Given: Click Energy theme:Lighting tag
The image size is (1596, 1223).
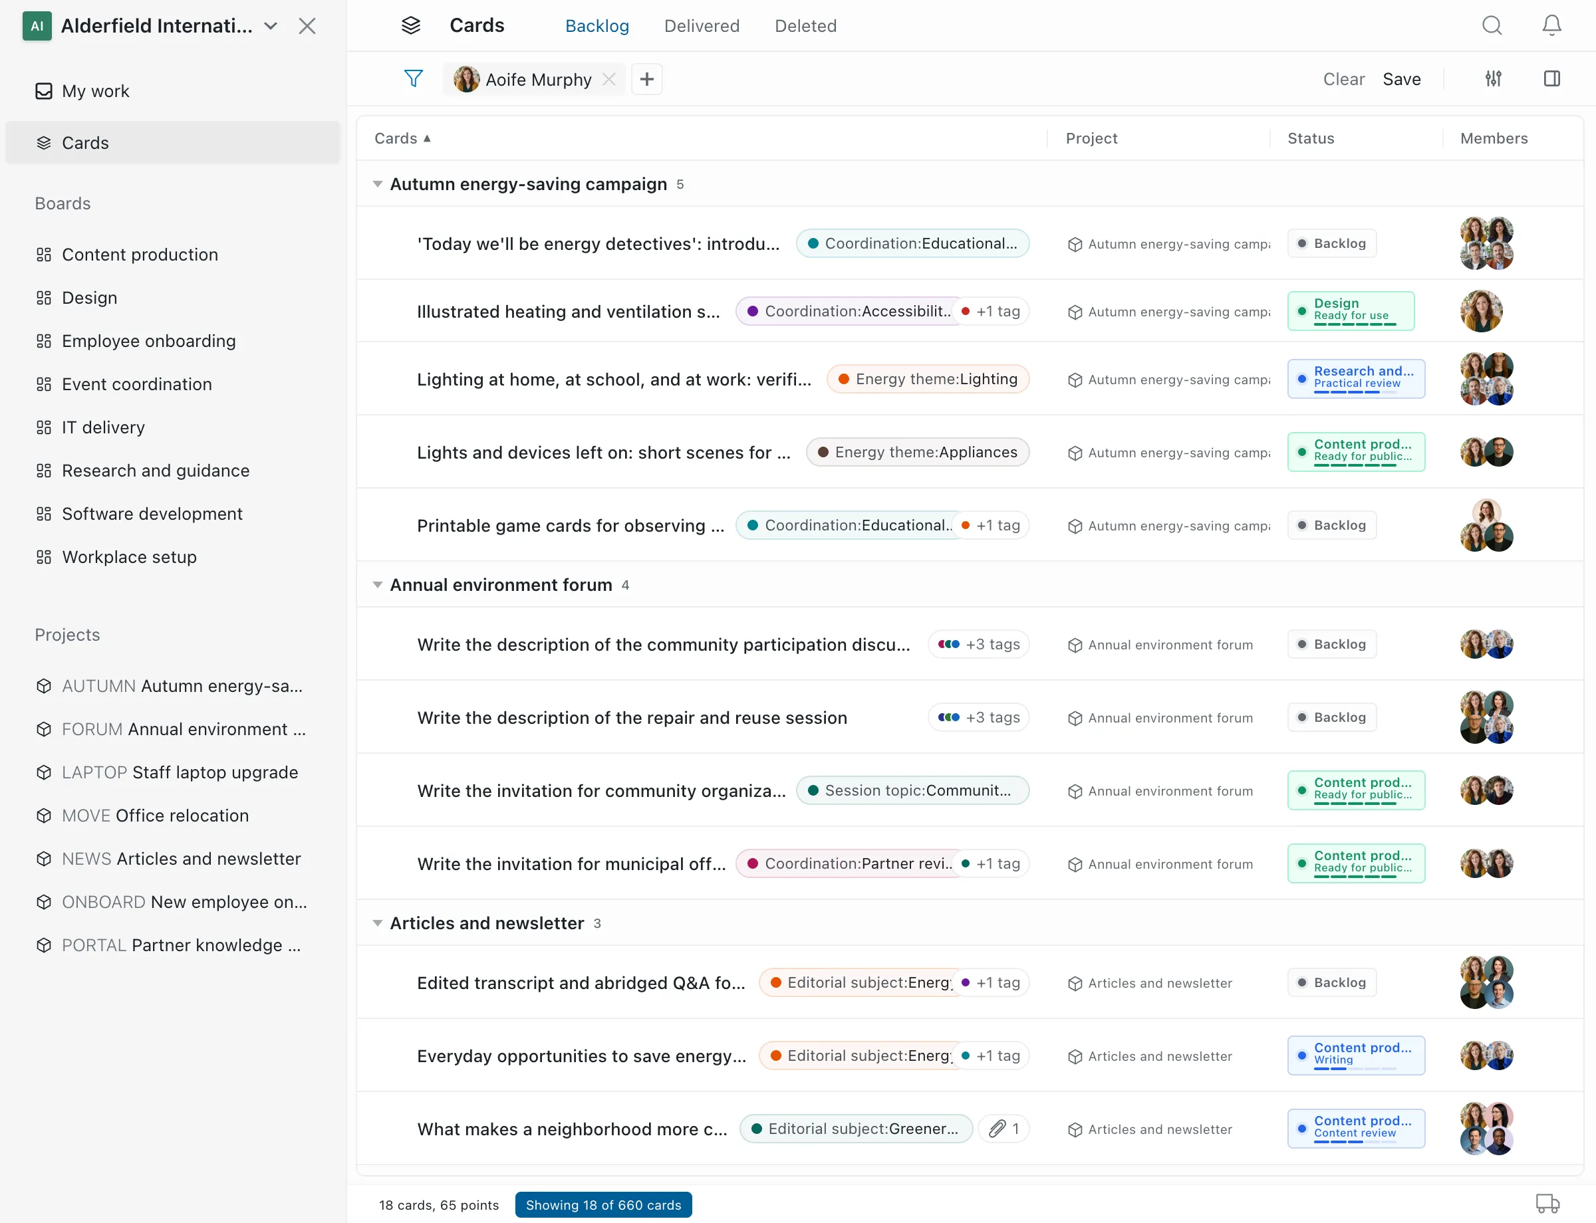Looking at the screenshot, I should 927,380.
